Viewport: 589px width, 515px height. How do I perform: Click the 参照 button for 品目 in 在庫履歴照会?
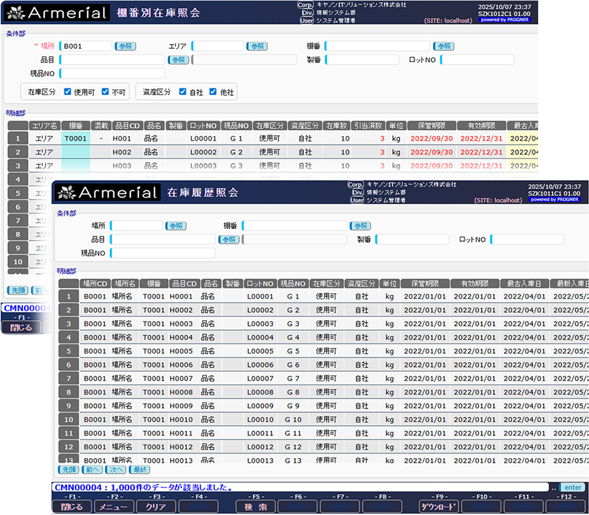[x=229, y=239]
